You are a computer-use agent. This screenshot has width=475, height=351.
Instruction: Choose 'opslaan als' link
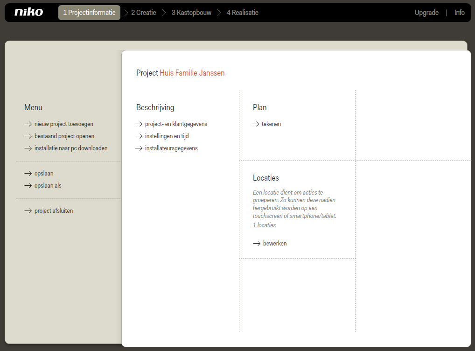(48, 185)
